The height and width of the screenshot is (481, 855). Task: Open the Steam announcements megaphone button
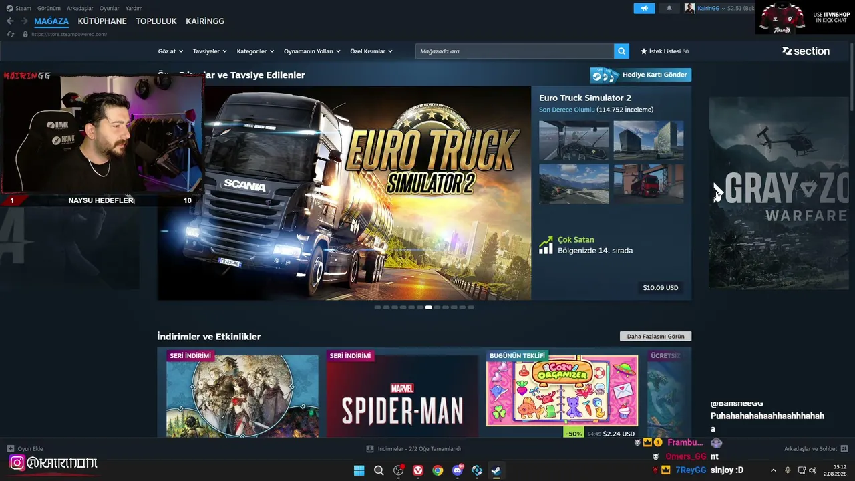pyautogui.click(x=644, y=9)
